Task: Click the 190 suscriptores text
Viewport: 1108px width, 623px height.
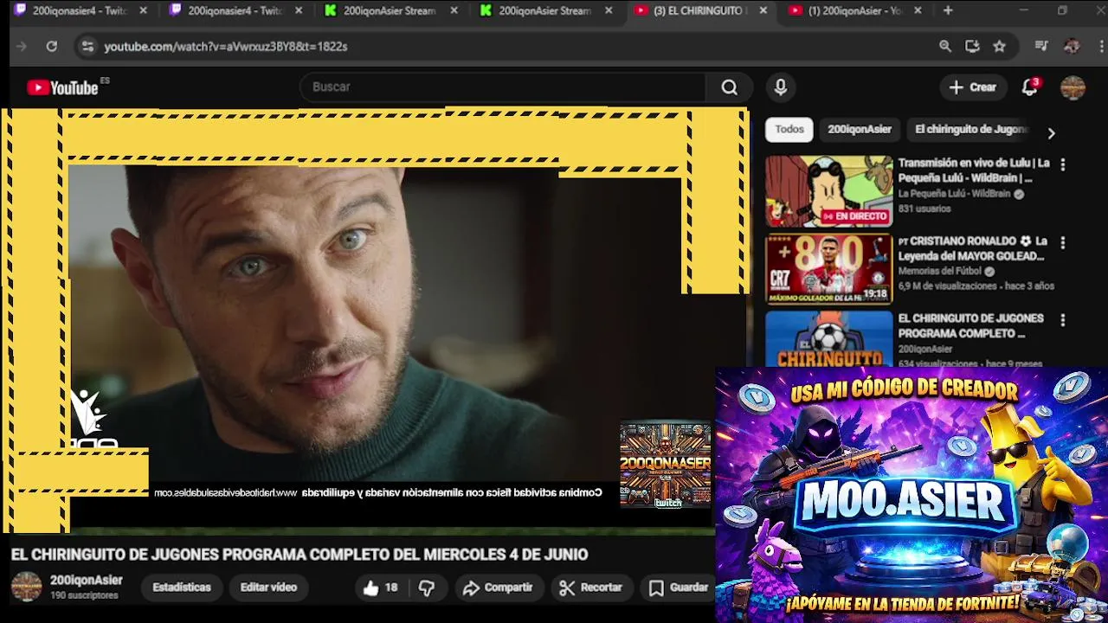Action: pos(84,595)
